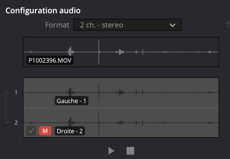
Task: Click the P1002396.MOV file name label
Action: pos(50,60)
